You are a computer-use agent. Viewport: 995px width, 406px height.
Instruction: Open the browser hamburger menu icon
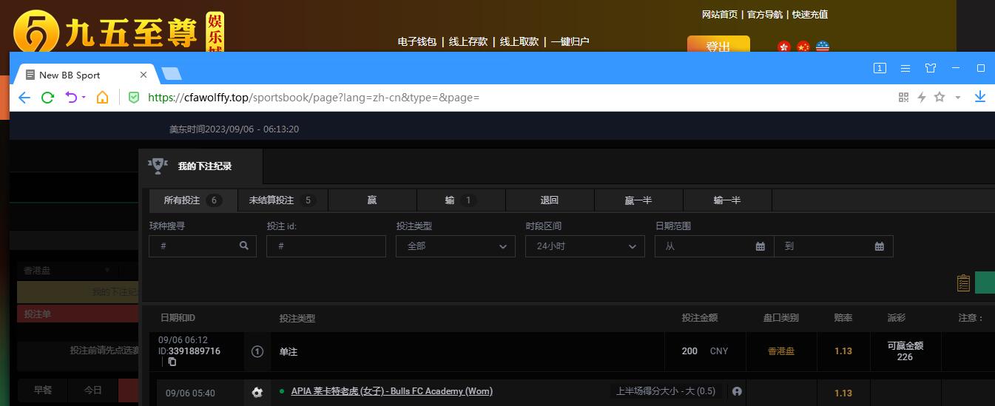coord(905,68)
